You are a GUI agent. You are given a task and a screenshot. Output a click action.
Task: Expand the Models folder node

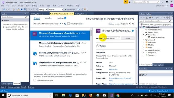143,45
